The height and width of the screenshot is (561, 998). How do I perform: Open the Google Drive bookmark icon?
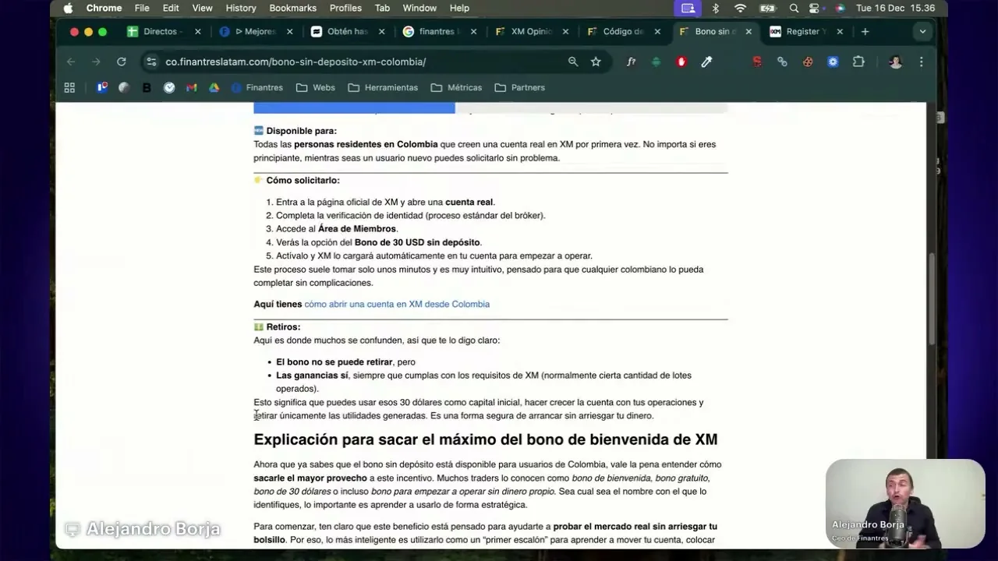214,87
